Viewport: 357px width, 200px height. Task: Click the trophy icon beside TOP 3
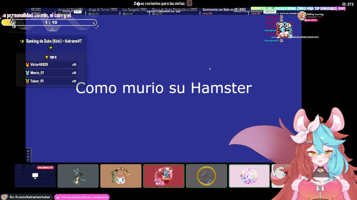pos(47,57)
